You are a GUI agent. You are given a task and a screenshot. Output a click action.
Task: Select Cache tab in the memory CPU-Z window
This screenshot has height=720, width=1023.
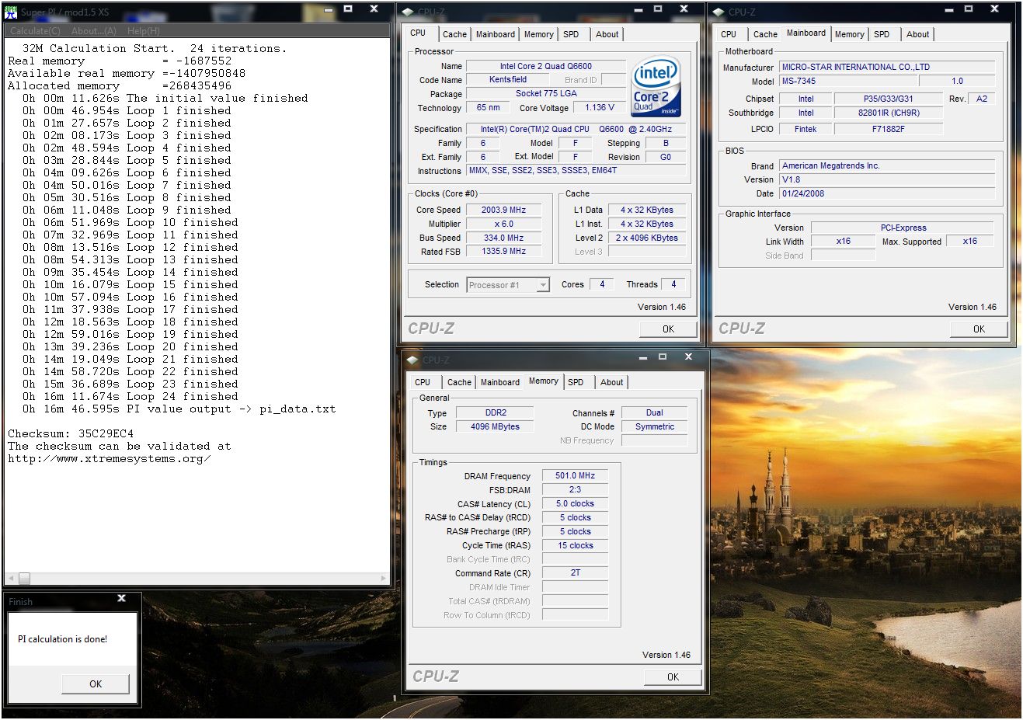(x=459, y=382)
